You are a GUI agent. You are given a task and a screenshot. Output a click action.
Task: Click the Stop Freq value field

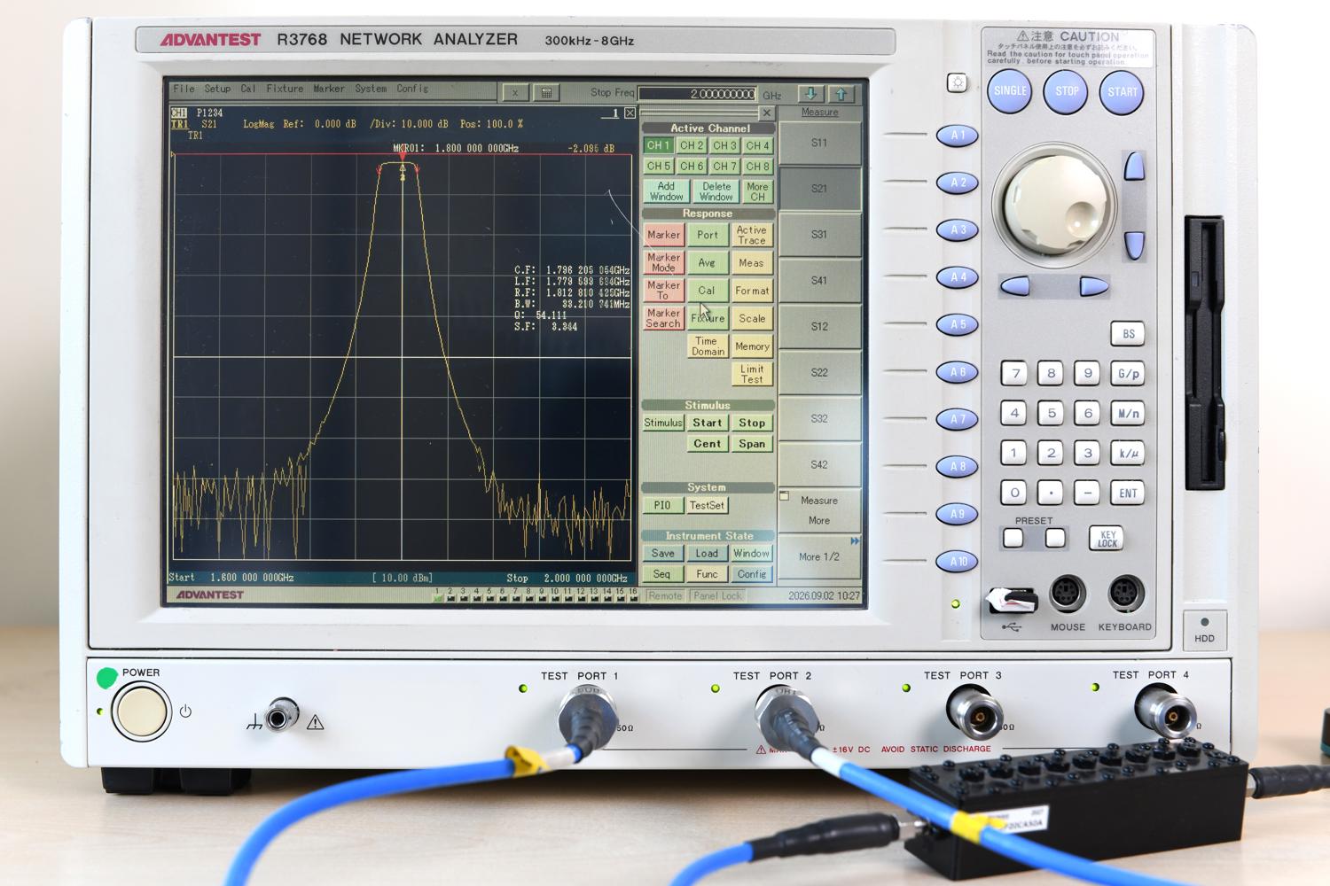point(698,94)
